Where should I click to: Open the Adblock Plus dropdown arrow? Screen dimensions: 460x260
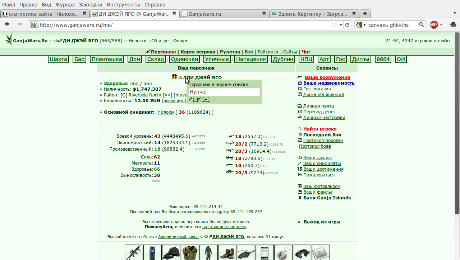[441, 25]
